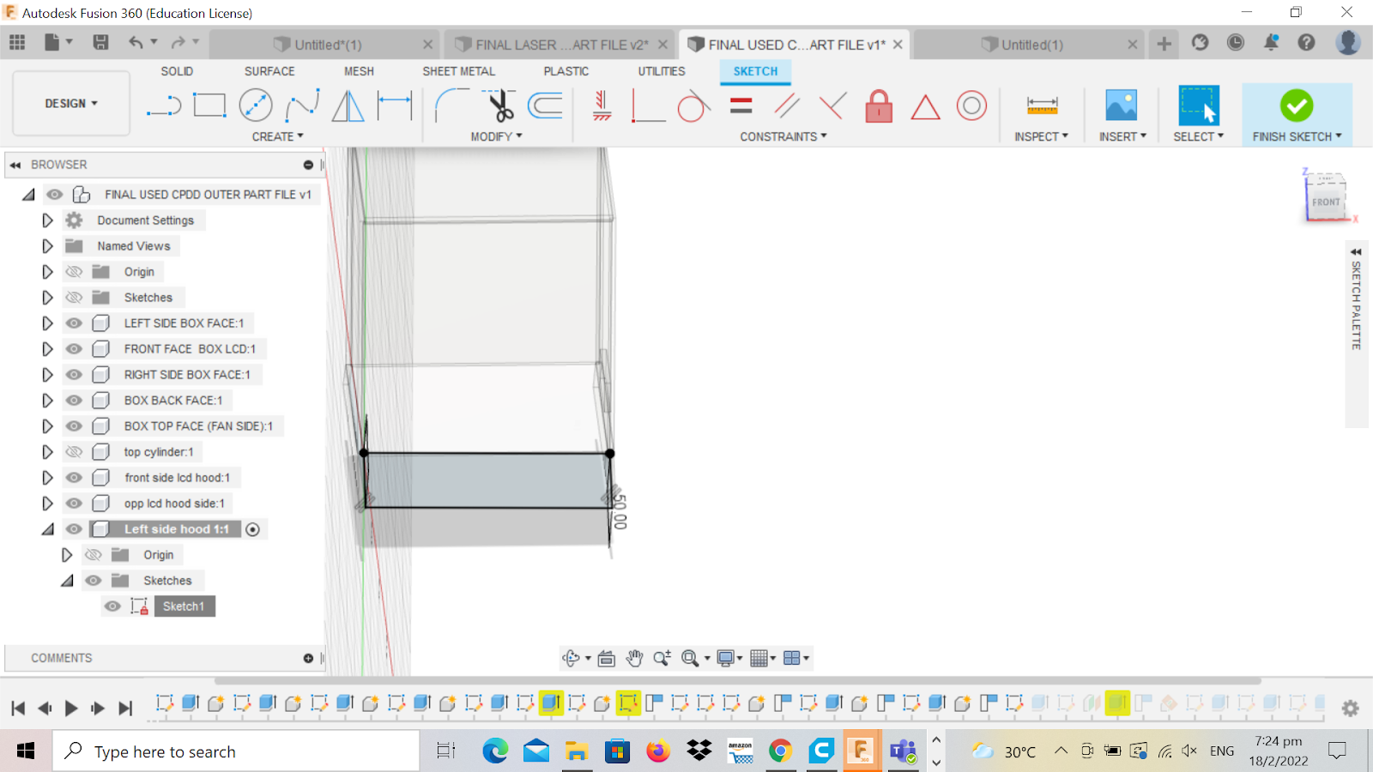Image resolution: width=1373 pixels, height=772 pixels.
Task: Click the FRONT face of the ViewCube
Action: click(x=1326, y=202)
